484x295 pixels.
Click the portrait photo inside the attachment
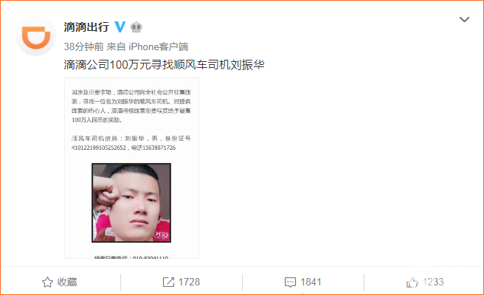pyautogui.click(x=131, y=203)
